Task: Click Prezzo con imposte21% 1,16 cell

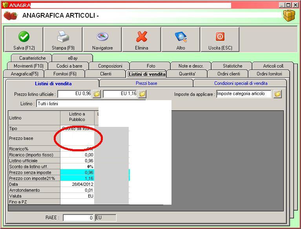Action: (x=77, y=178)
